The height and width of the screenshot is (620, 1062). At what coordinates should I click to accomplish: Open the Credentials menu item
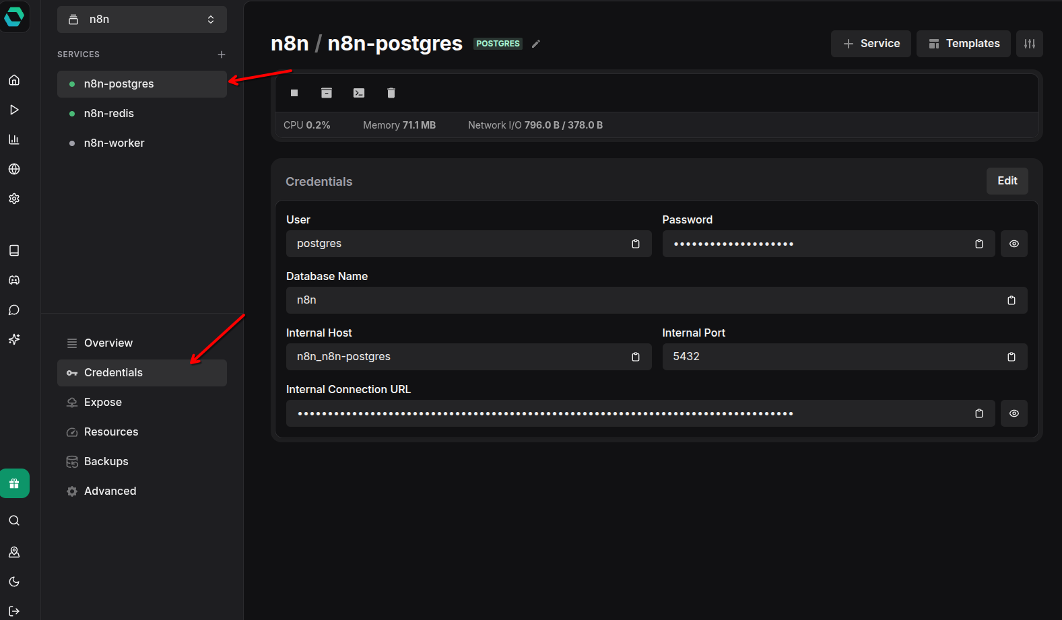coord(142,373)
